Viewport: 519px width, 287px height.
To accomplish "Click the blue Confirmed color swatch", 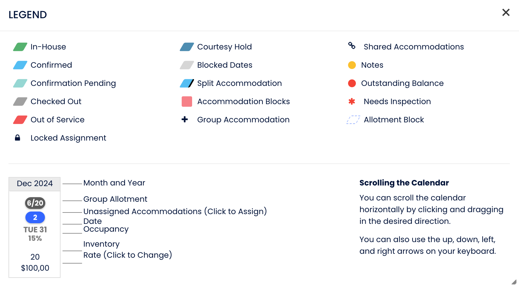I will (20, 65).
